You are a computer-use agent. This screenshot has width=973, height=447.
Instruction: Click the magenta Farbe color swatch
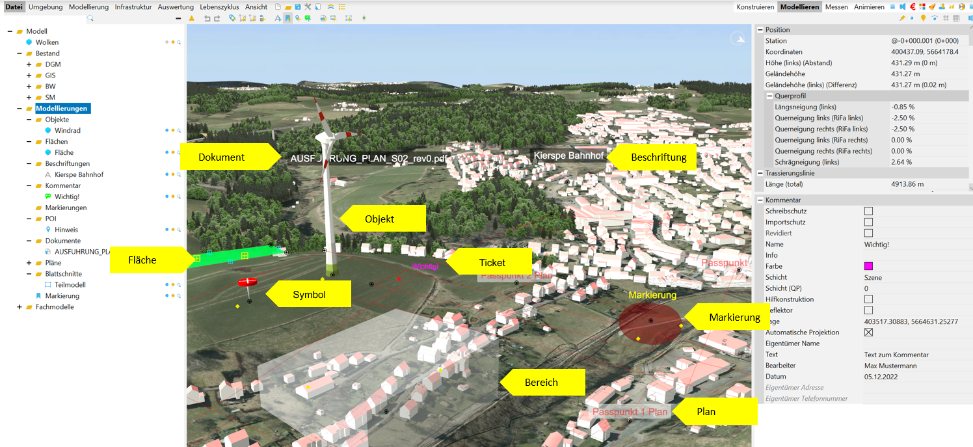coord(868,266)
